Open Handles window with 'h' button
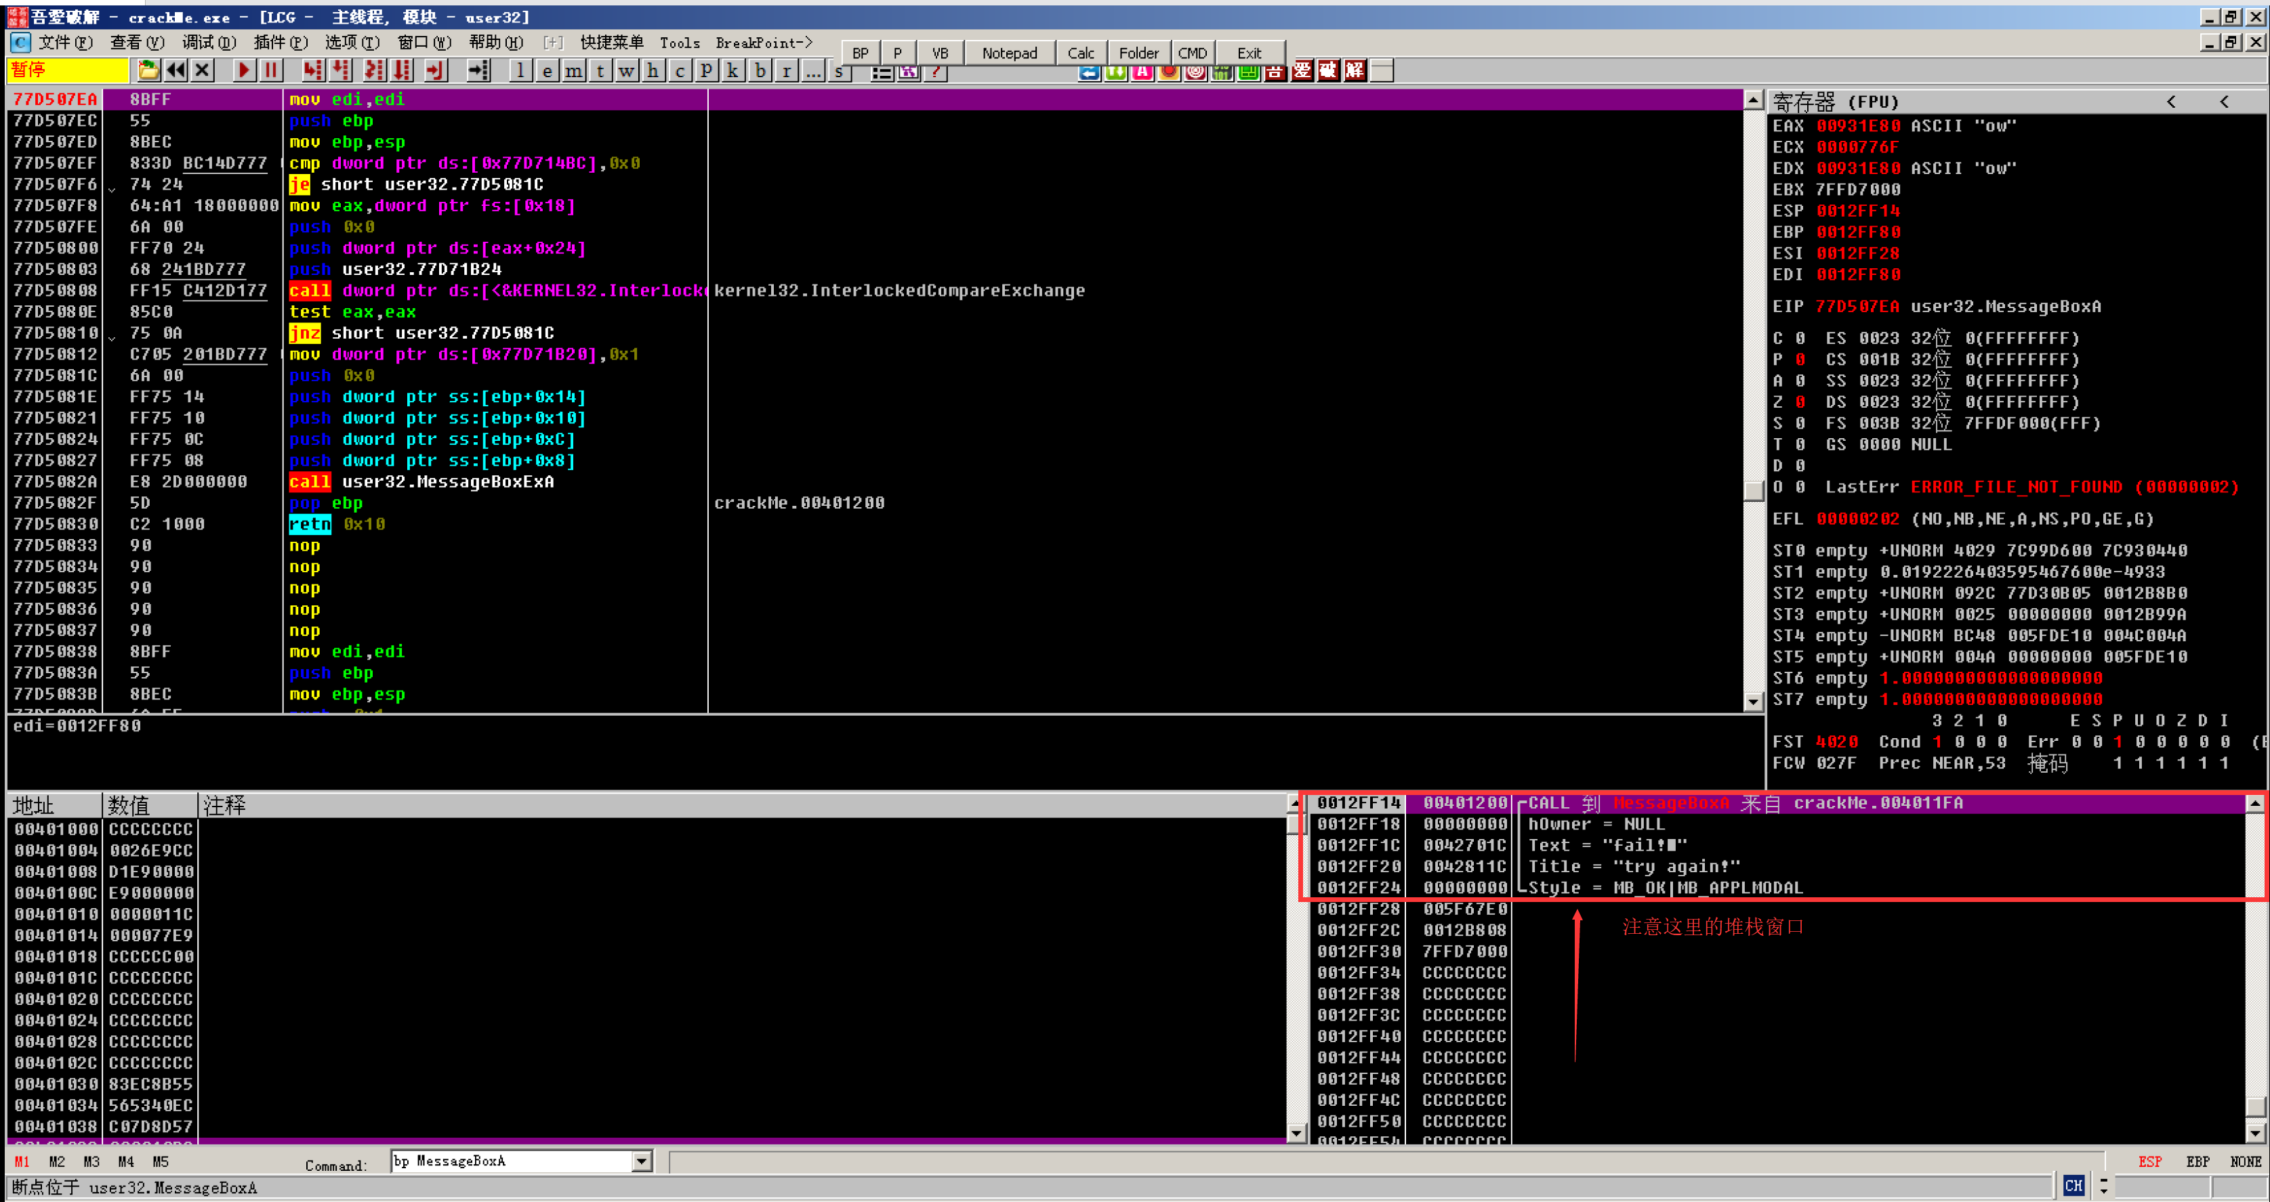This screenshot has width=2270, height=1202. click(x=653, y=70)
